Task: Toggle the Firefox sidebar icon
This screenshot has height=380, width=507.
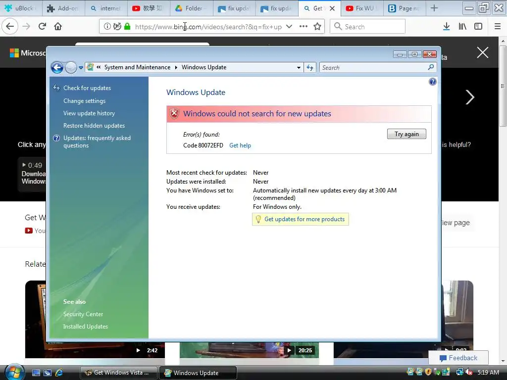Action: [x=478, y=27]
